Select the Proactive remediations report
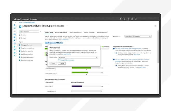The height and width of the screenshot is (111, 171). pyautogui.click(x=27, y=48)
